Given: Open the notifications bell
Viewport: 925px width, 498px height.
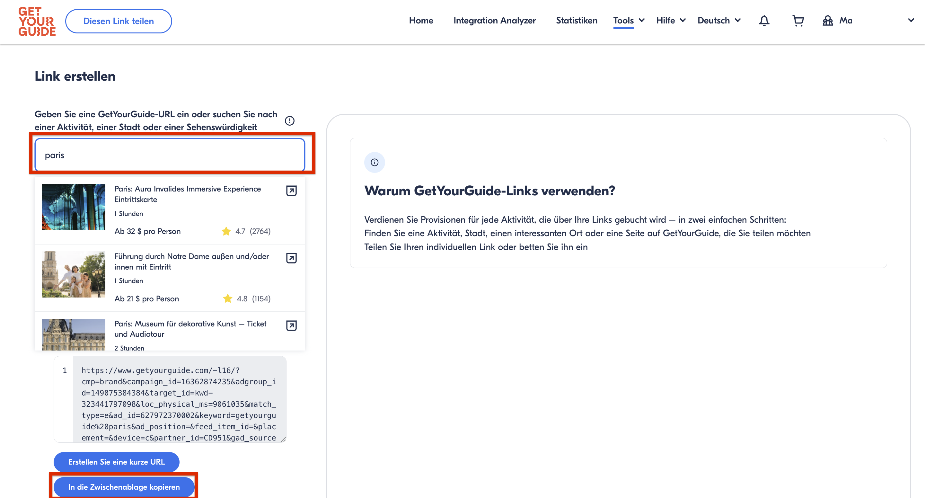Looking at the screenshot, I should click(x=764, y=21).
